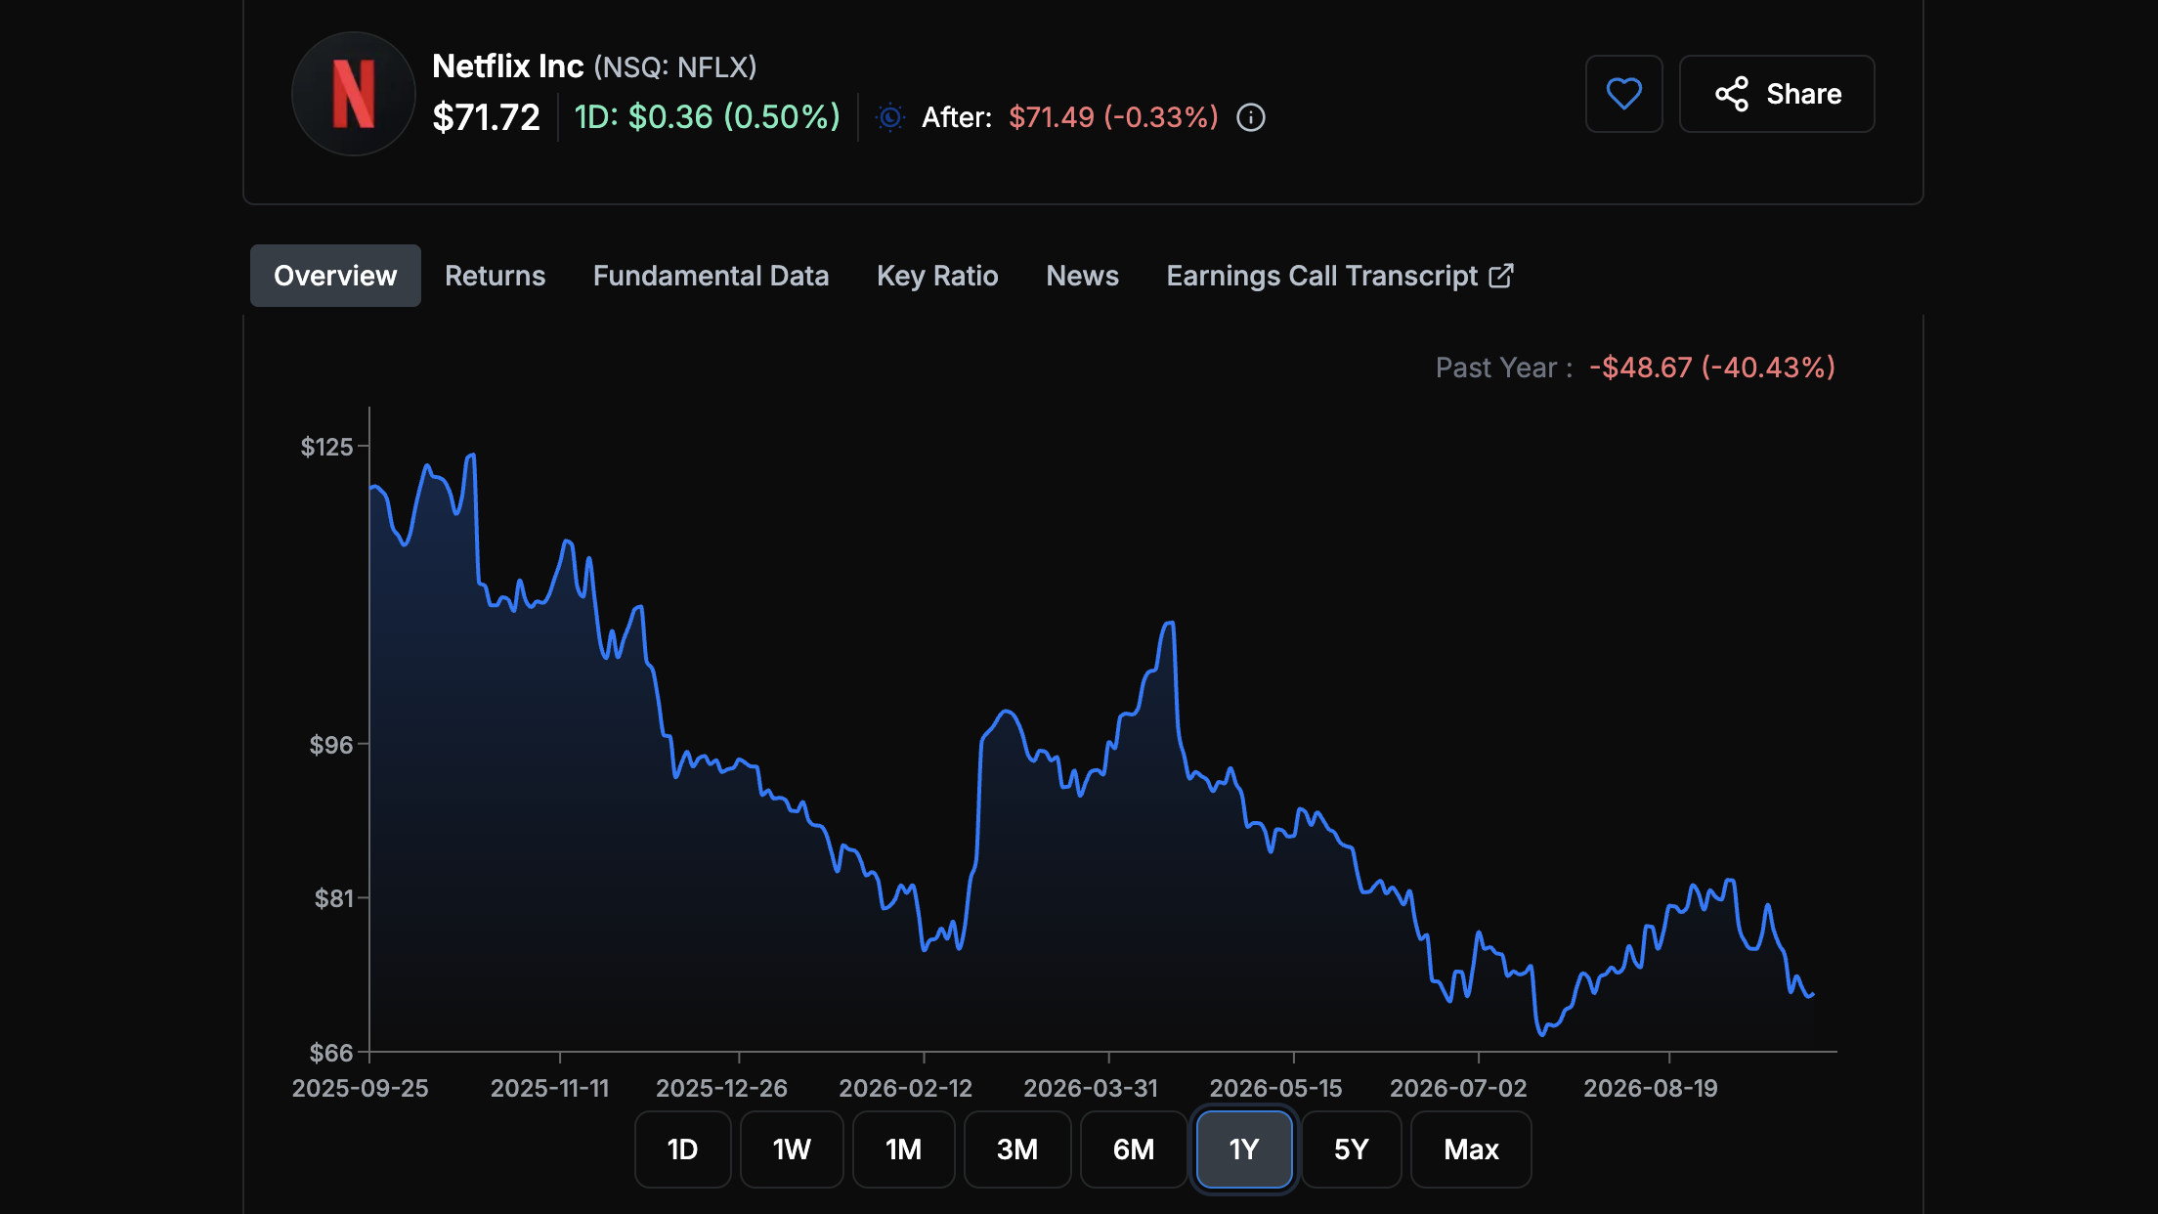Click the (NSQ: NFLX) ticker label
This screenshot has width=2158, height=1214.
click(x=675, y=67)
